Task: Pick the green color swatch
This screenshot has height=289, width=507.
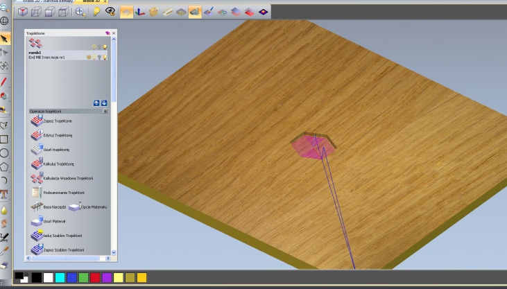Action: coord(83,277)
